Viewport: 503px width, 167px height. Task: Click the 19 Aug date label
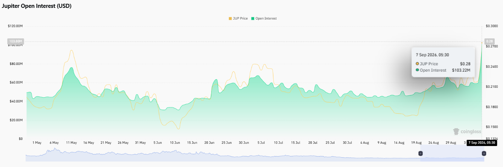(x=416, y=143)
